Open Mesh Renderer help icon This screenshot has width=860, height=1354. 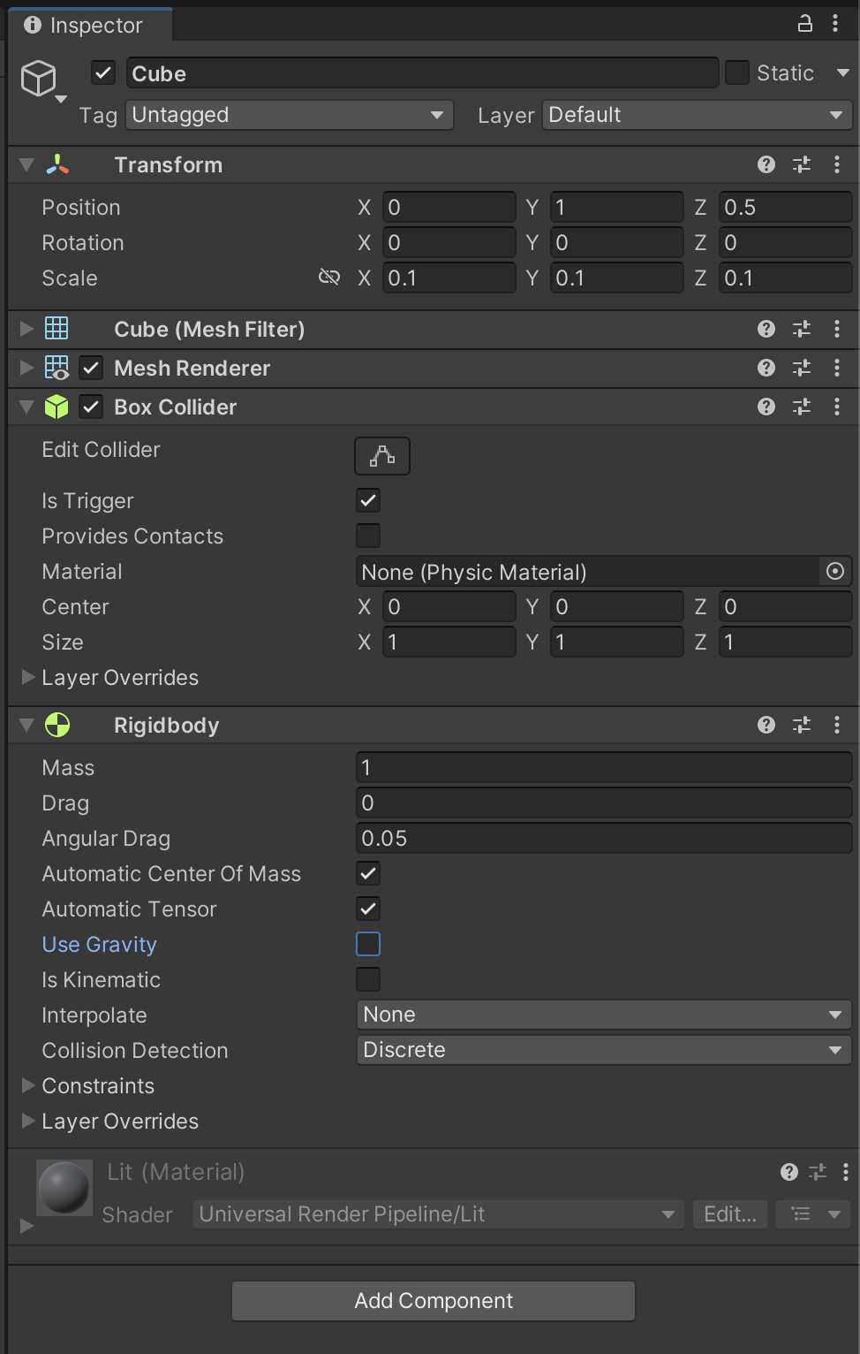pyautogui.click(x=766, y=368)
